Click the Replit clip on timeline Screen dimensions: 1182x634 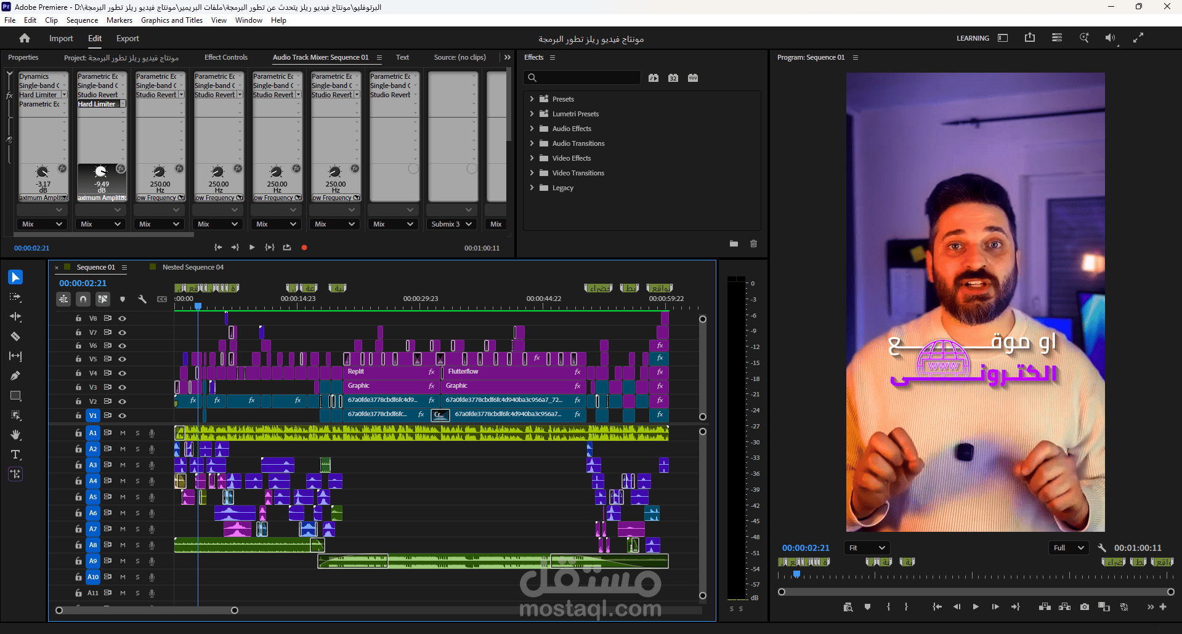pos(391,372)
